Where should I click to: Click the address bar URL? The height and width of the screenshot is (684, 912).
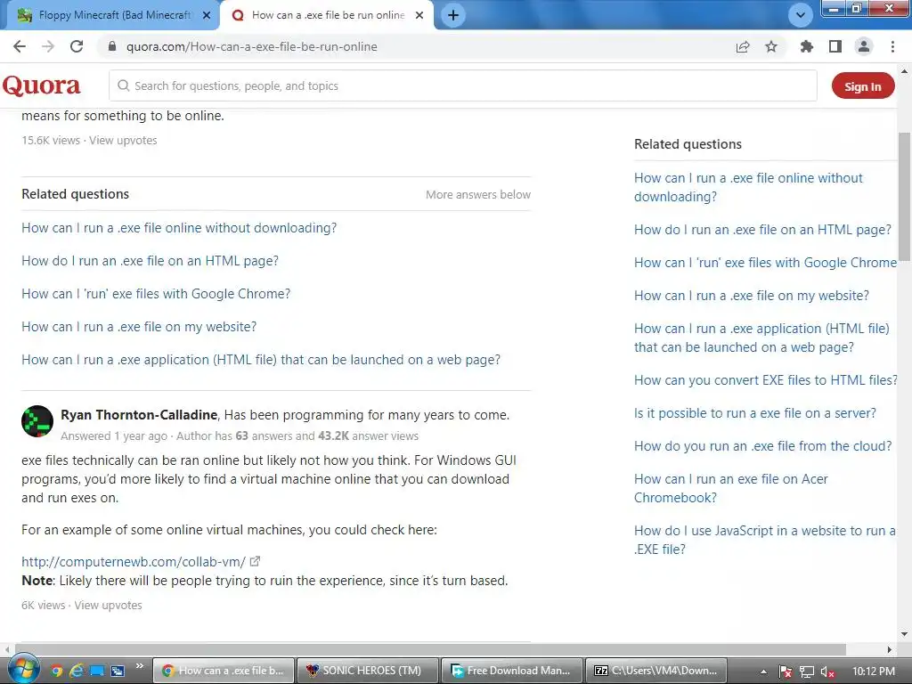pos(252,46)
